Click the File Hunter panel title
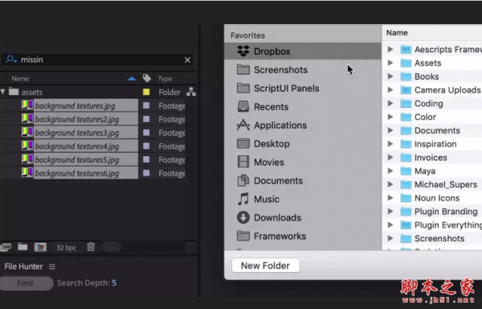This screenshot has width=482, height=309. (23, 266)
